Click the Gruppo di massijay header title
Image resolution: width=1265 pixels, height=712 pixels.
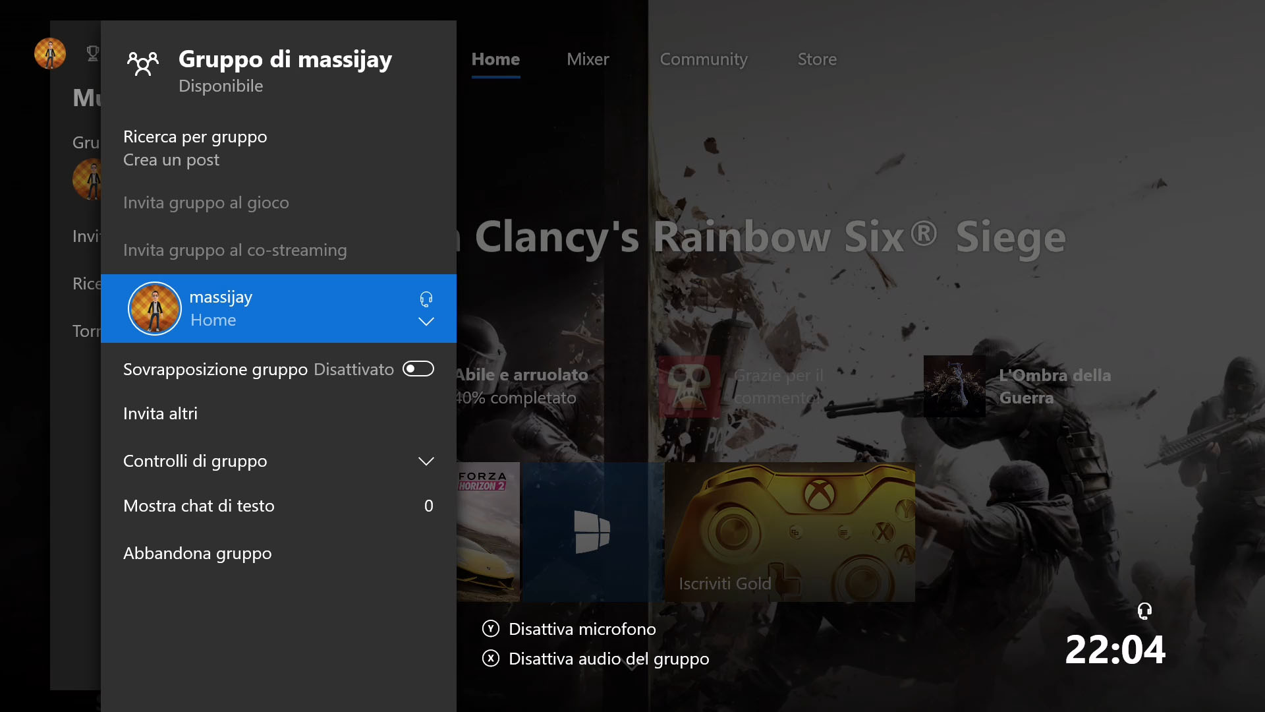coord(285,59)
